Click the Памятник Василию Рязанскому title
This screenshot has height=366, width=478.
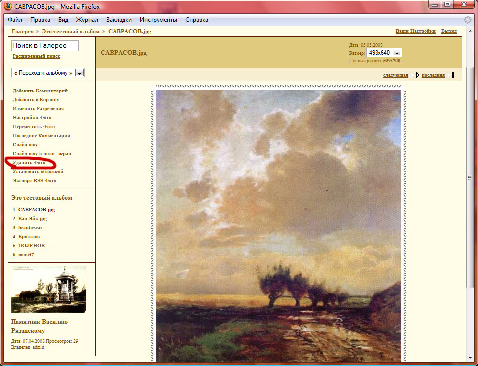coord(39,326)
